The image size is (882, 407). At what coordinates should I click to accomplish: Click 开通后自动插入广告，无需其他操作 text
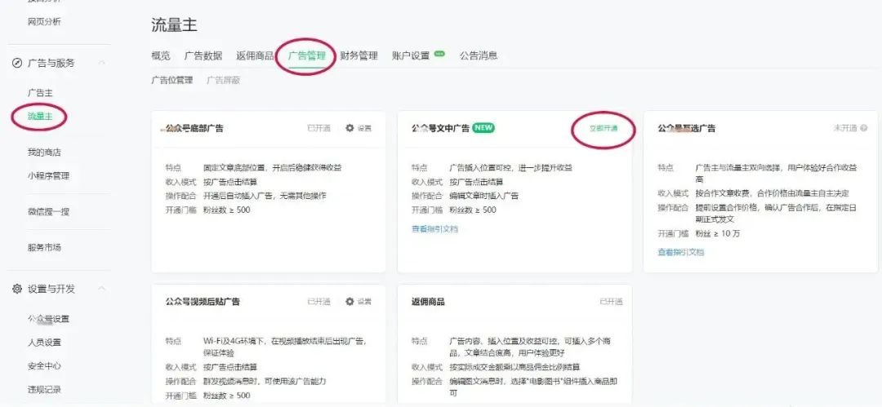tap(265, 196)
